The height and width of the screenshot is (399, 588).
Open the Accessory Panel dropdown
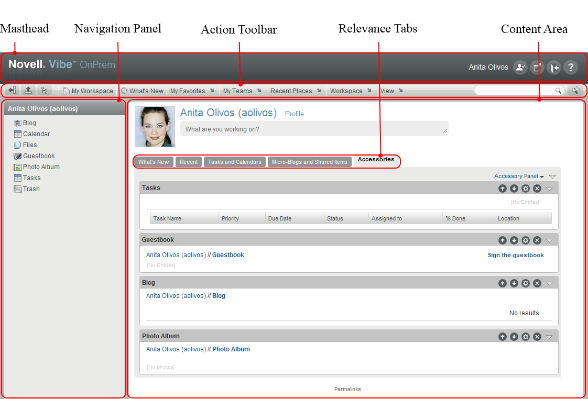[519, 176]
